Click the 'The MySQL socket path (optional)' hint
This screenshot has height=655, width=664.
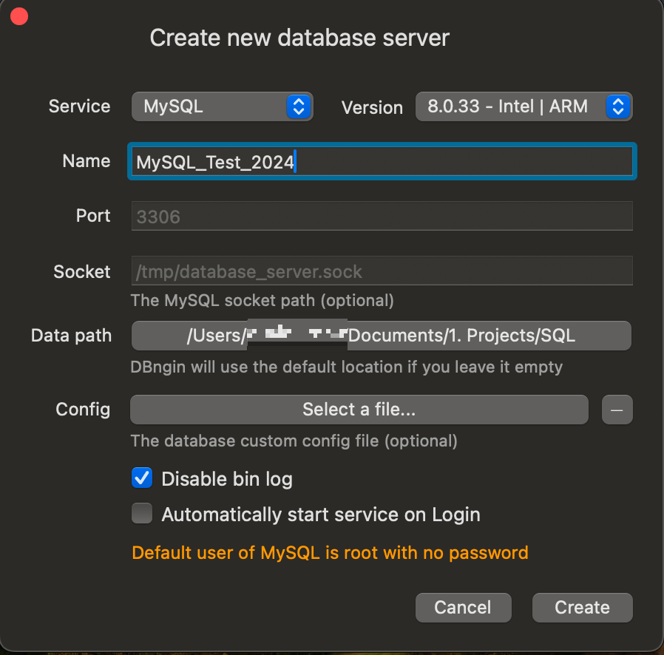click(262, 301)
